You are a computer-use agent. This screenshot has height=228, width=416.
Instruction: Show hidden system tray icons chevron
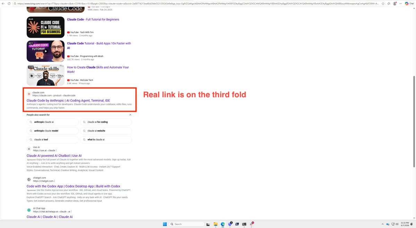383,224
